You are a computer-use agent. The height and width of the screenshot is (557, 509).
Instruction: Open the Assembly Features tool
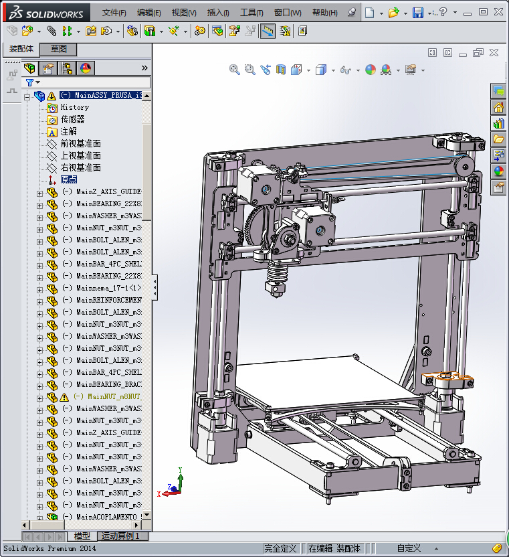click(150, 31)
